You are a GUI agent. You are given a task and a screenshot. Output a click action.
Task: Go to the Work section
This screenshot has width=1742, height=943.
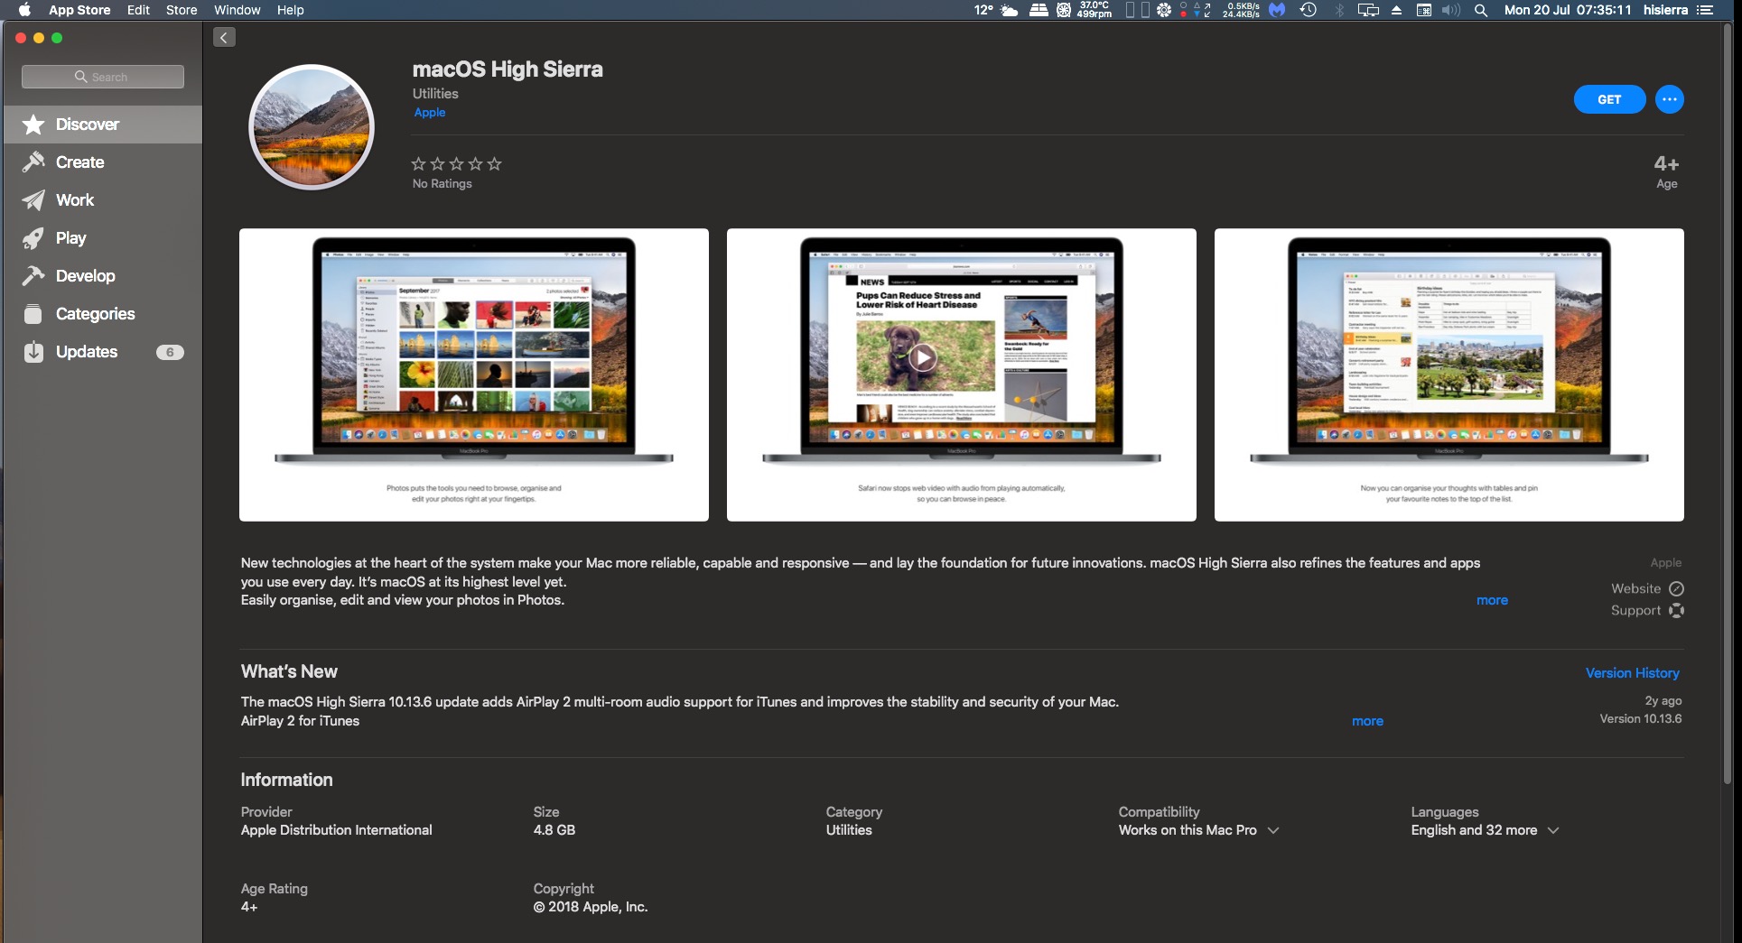pos(103,200)
